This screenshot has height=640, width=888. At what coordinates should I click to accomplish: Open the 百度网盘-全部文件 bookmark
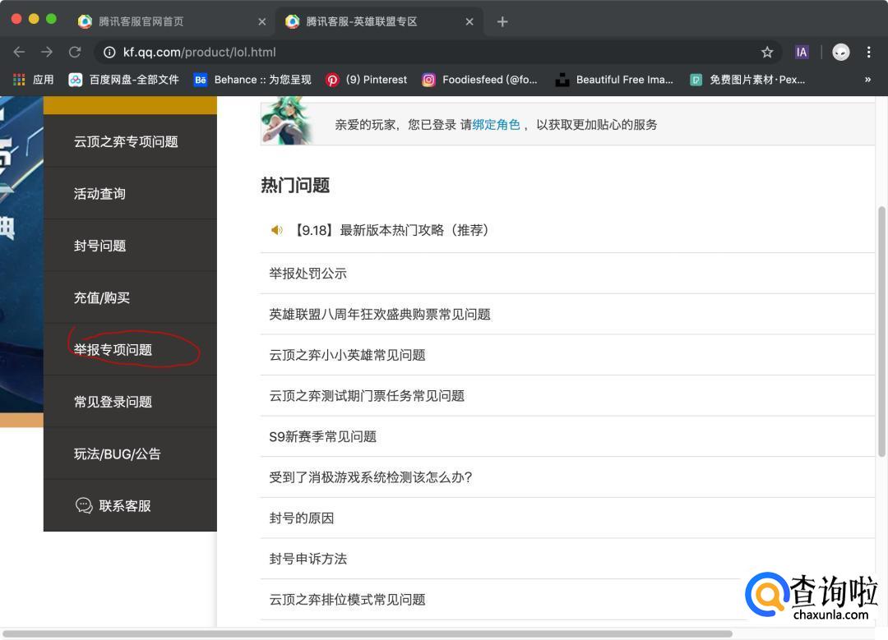[x=123, y=80]
